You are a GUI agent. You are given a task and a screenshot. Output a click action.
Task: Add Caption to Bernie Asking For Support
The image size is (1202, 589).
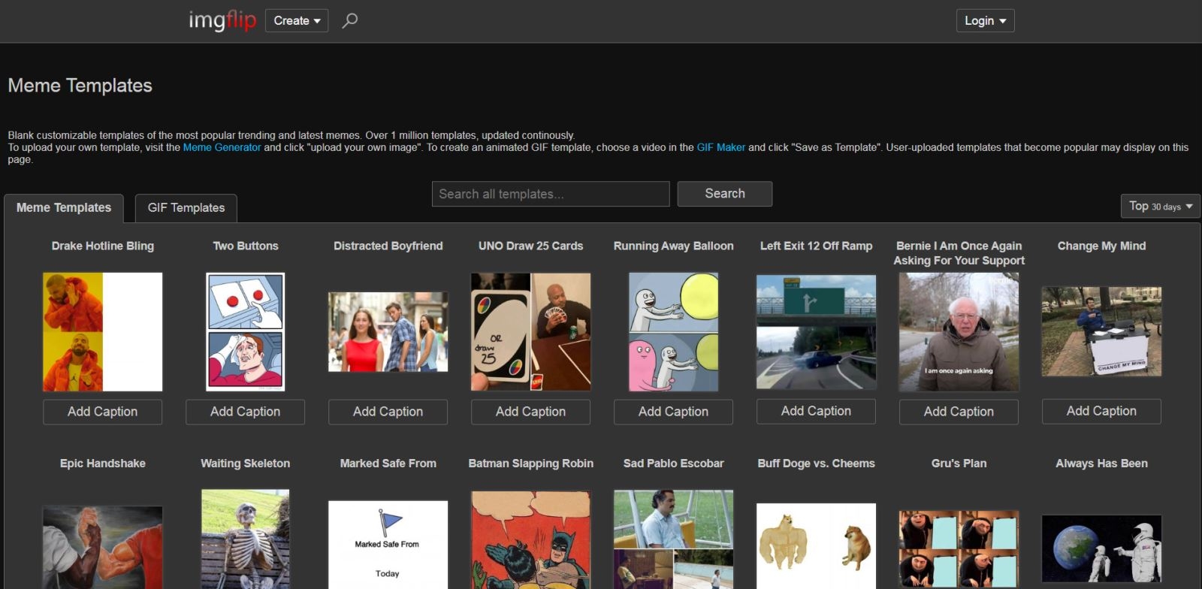959,412
